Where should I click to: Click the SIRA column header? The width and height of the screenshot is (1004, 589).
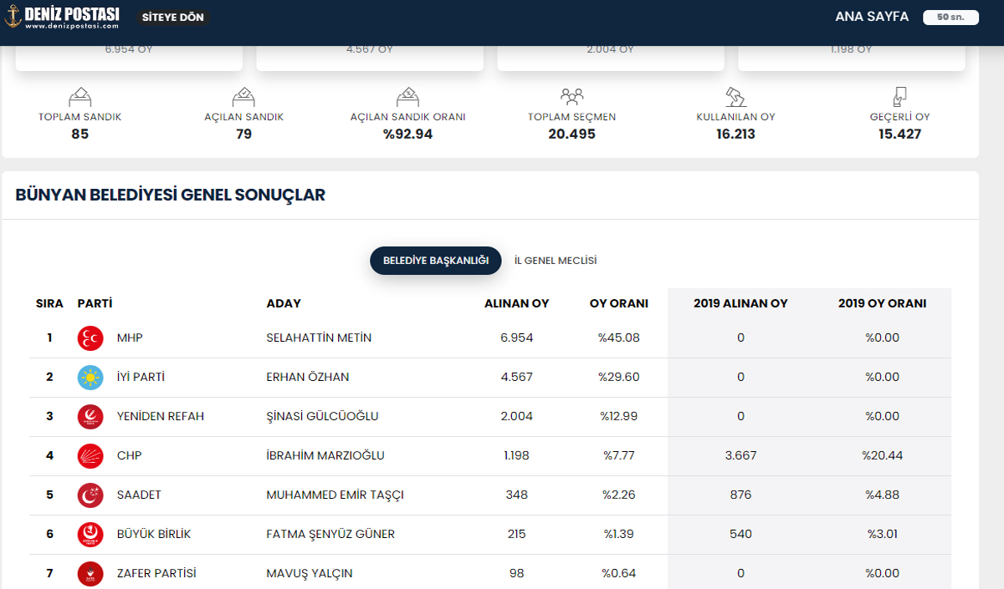click(49, 303)
